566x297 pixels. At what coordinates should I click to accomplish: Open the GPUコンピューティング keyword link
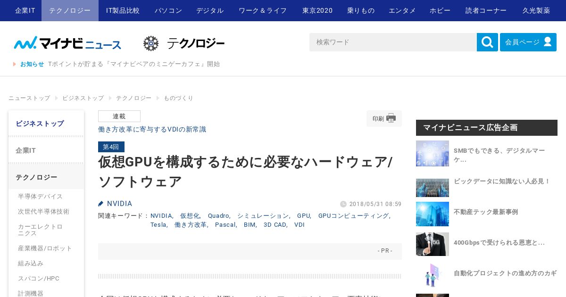[x=353, y=216]
